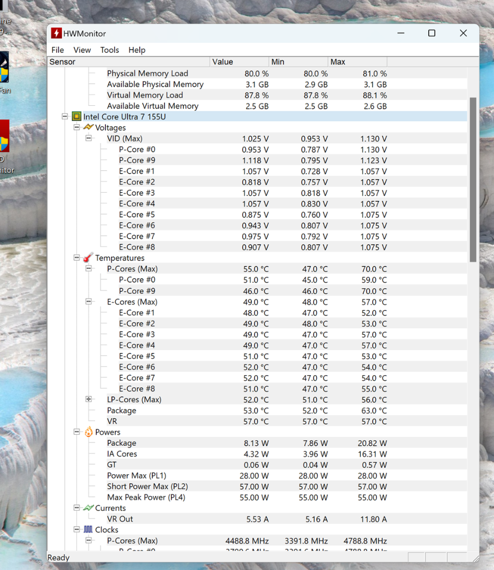Click the 8.13 W value cell
The width and height of the screenshot is (494, 570).
click(256, 443)
